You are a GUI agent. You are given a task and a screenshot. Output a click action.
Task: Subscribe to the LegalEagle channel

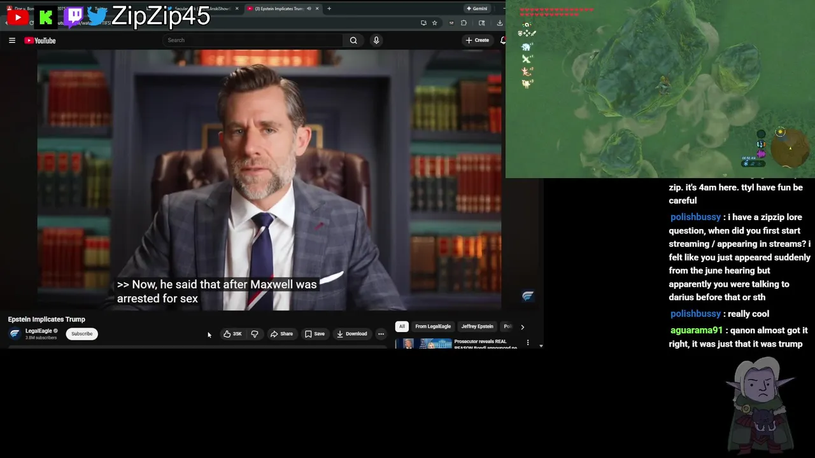click(81, 334)
